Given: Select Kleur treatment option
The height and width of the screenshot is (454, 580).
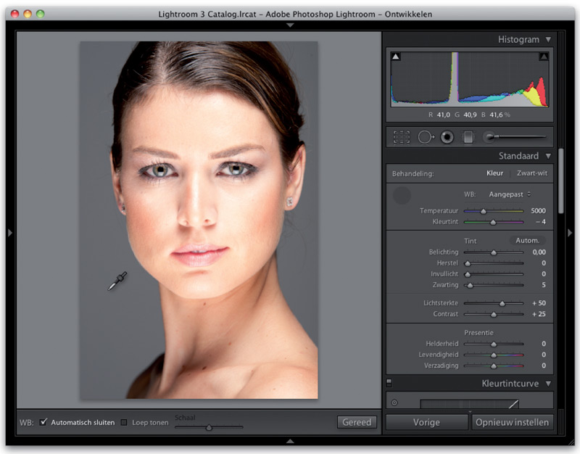Looking at the screenshot, I should click(494, 173).
